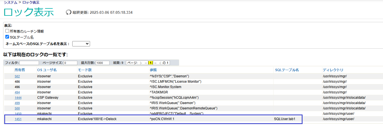Viewport: 383px width, 128px height.
Task: Click ^%SYS("CSP","Daemon") reference cell
Action: pos(169,76)
